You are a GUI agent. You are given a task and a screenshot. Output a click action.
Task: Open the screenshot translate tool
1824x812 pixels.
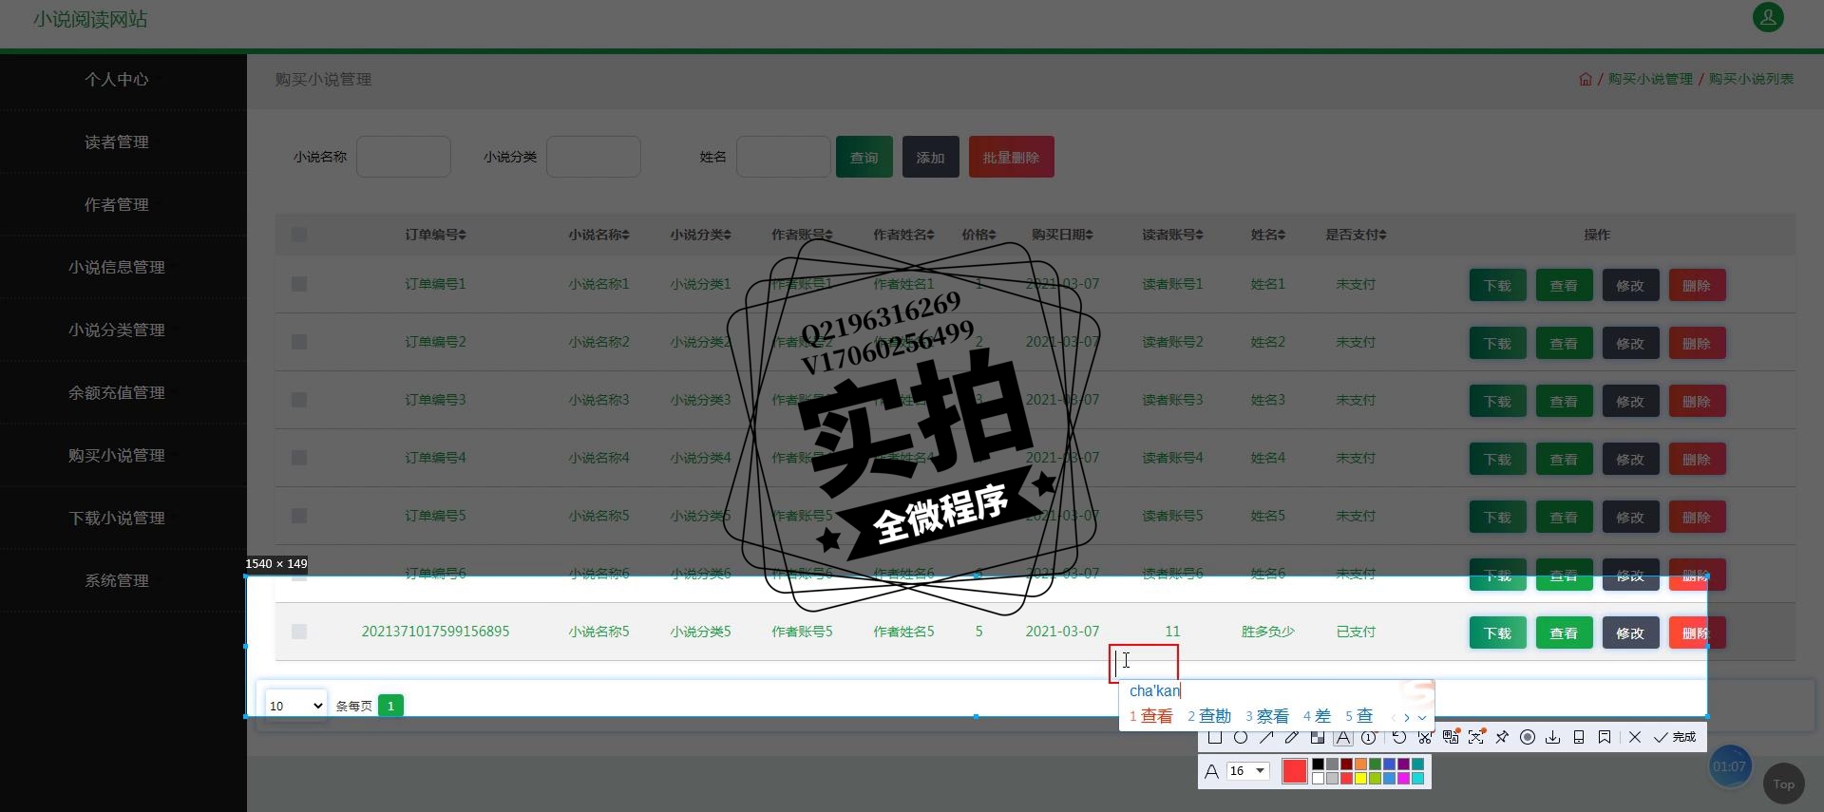tap(1451, 737)
